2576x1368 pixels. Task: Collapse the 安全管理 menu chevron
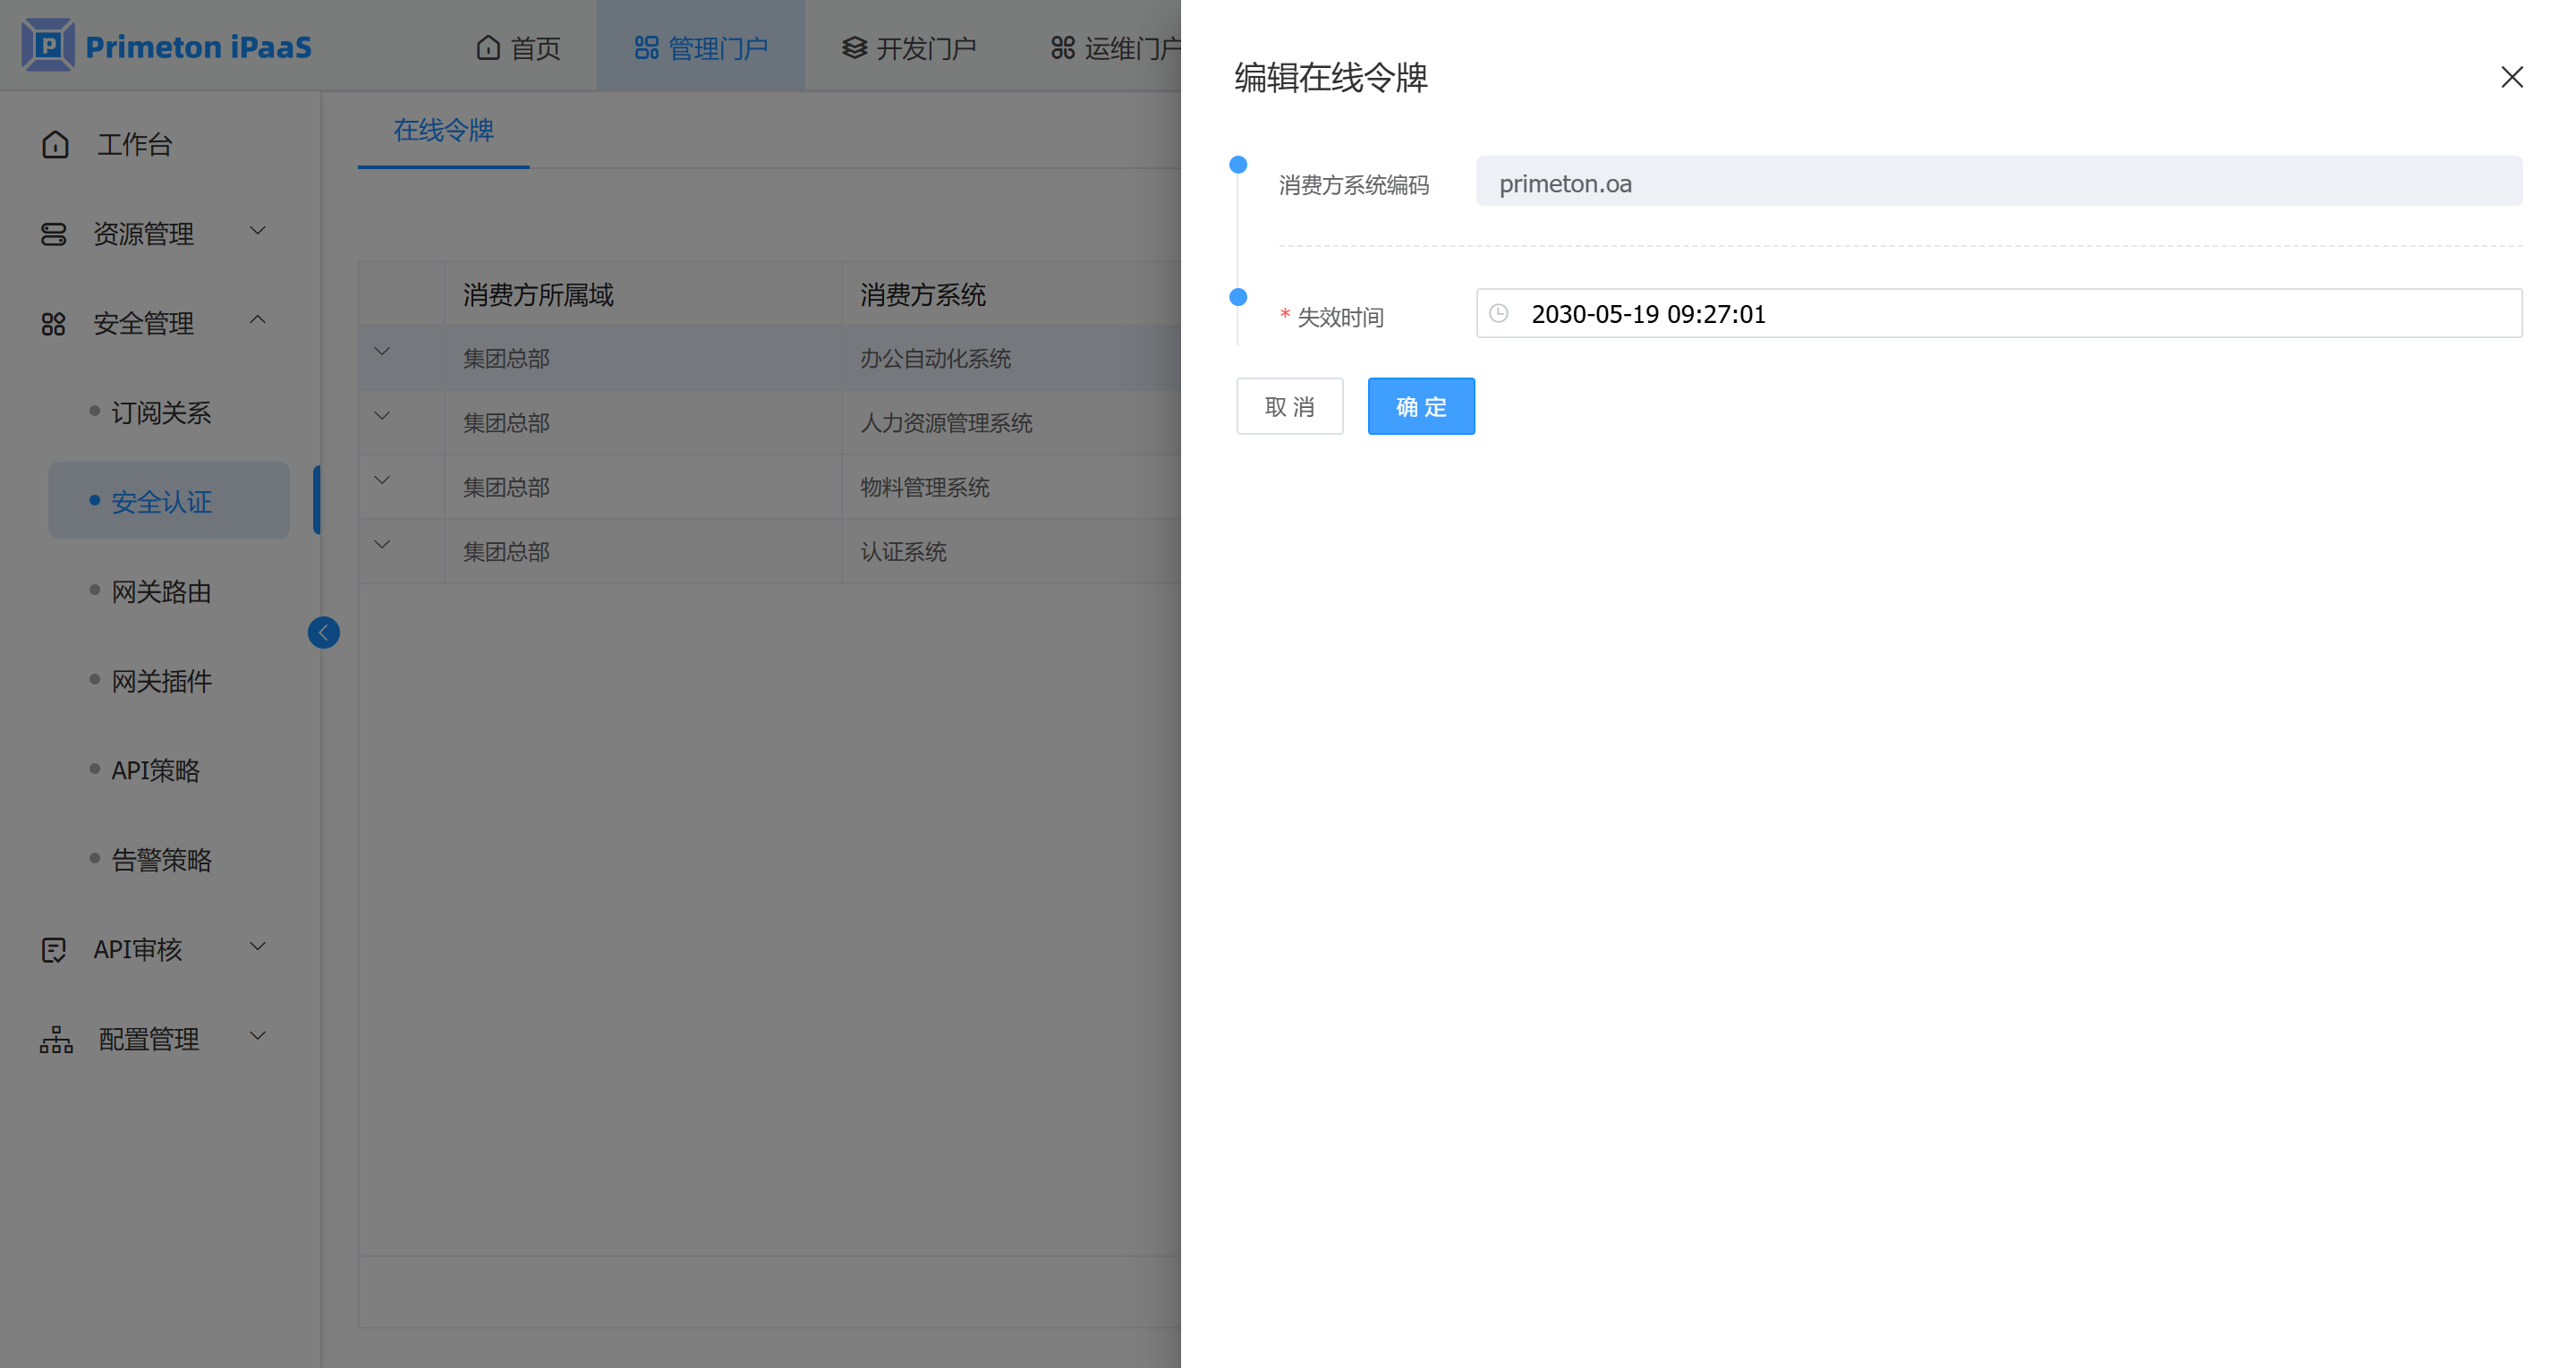coord(257,320)
